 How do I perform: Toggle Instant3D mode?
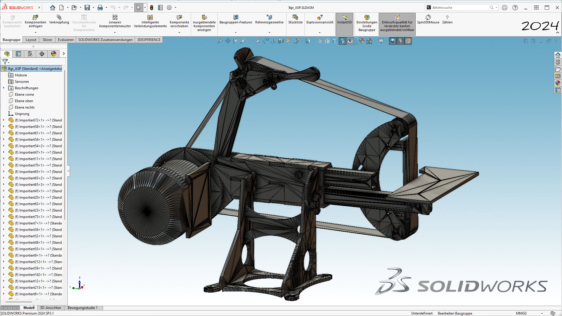[x=345, y=24]
